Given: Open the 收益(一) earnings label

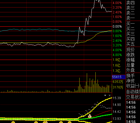Looking at the screenshot, I should point(133,86).
